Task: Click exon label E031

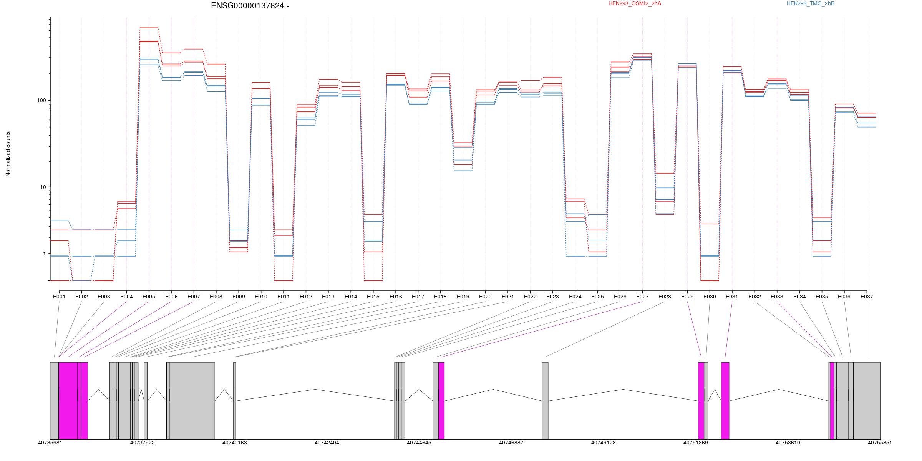Action: [732, 297]
